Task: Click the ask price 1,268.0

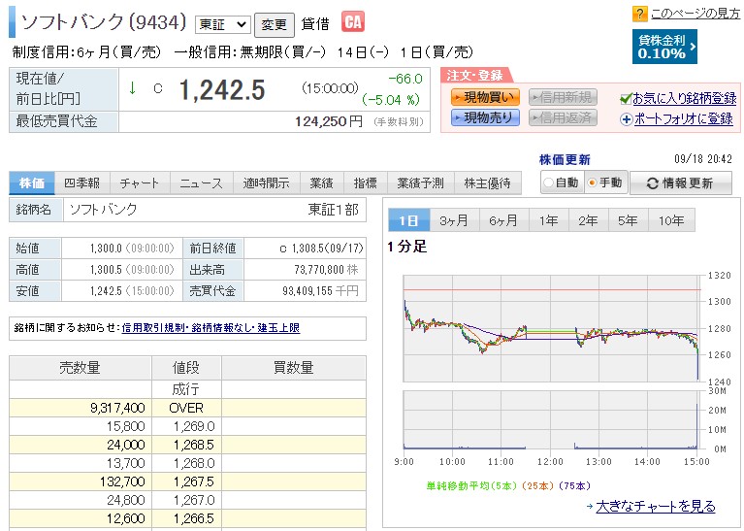Action: (194, 463)
